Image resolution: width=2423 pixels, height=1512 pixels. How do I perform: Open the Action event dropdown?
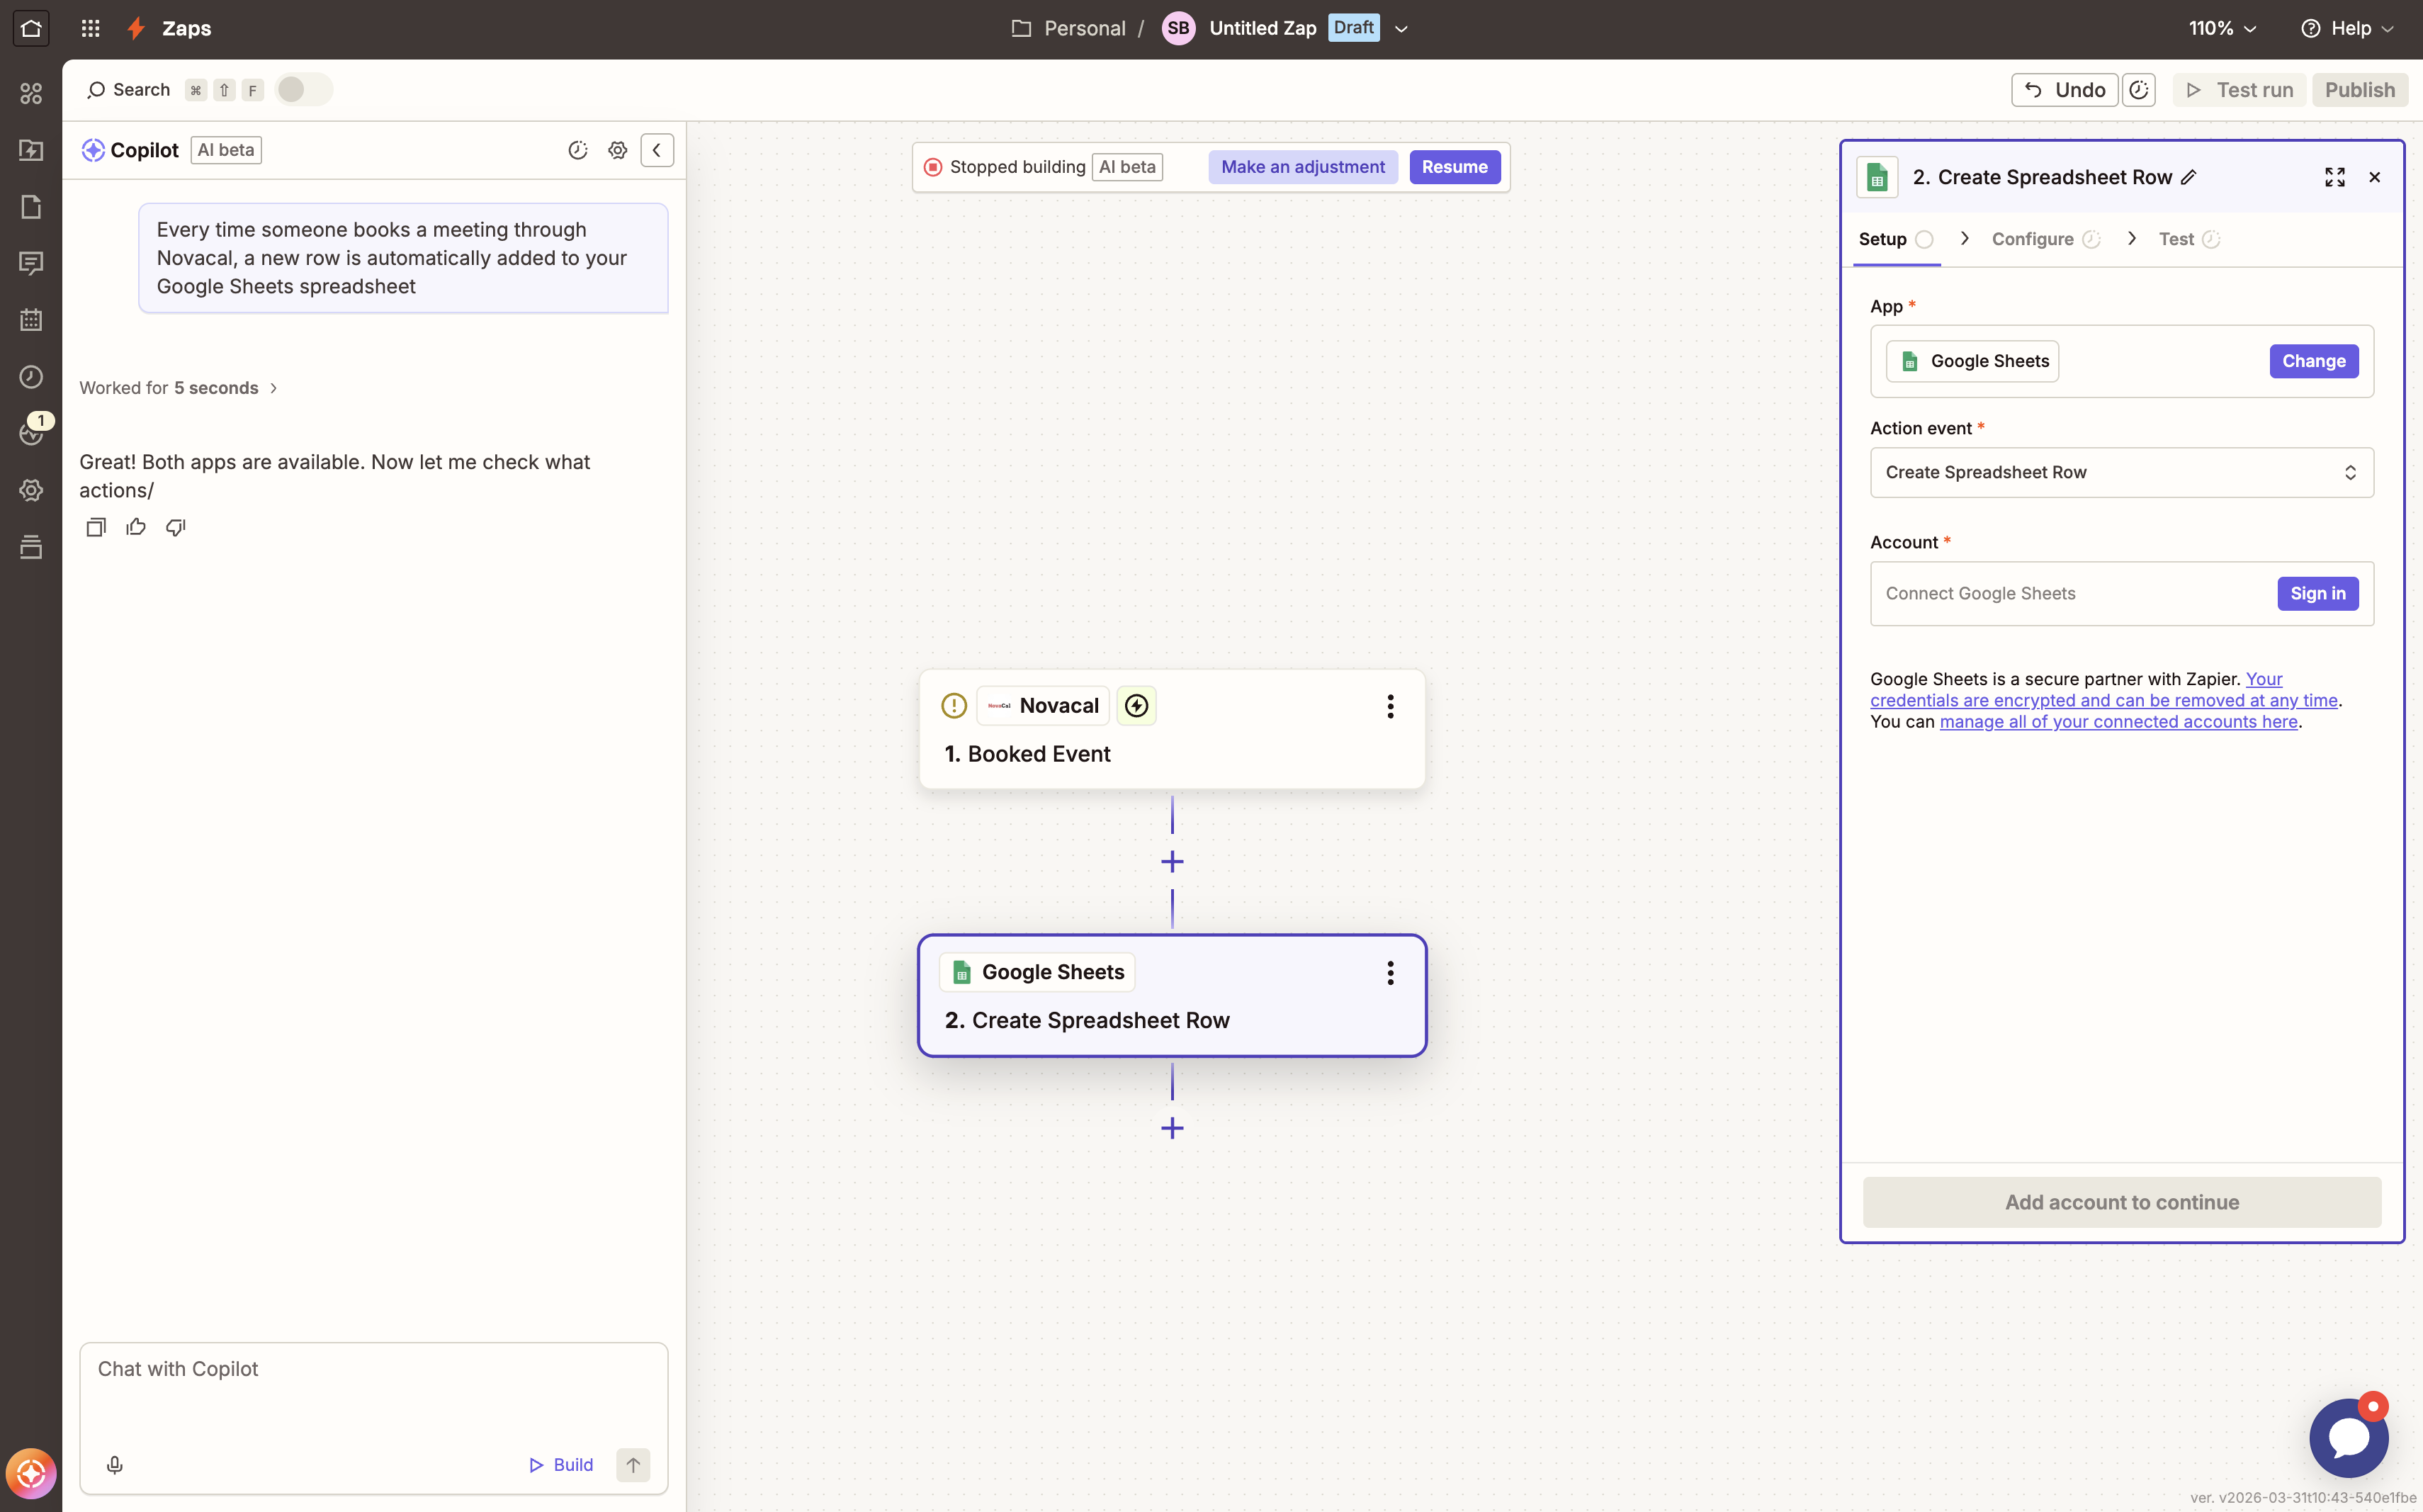(2121, 472)
